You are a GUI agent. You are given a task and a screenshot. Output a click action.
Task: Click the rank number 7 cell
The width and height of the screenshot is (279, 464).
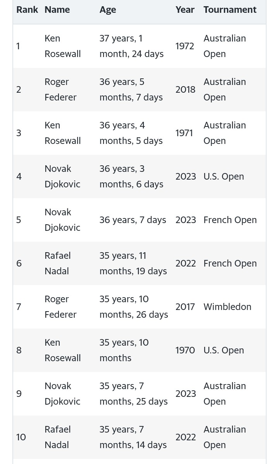coord(19,307)
